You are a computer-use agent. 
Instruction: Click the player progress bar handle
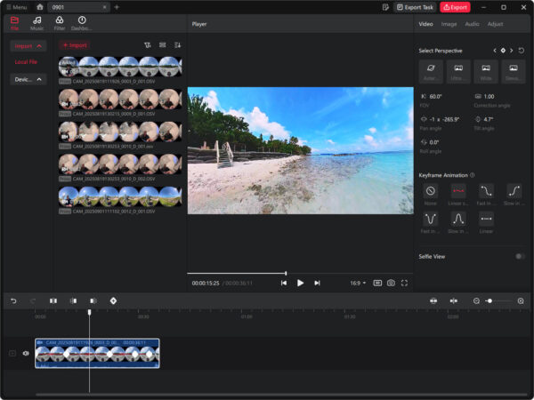[x=286, y=273]
